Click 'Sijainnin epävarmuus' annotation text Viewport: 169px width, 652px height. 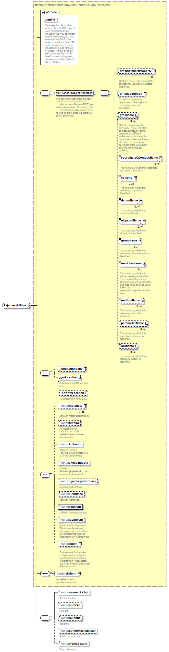71,487
